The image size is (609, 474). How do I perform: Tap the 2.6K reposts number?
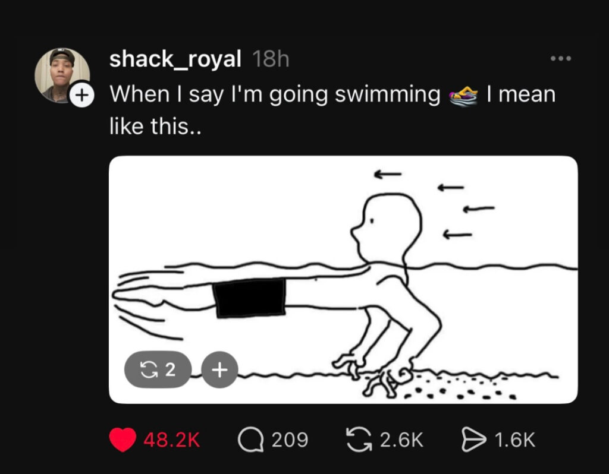tap(401, 440)
